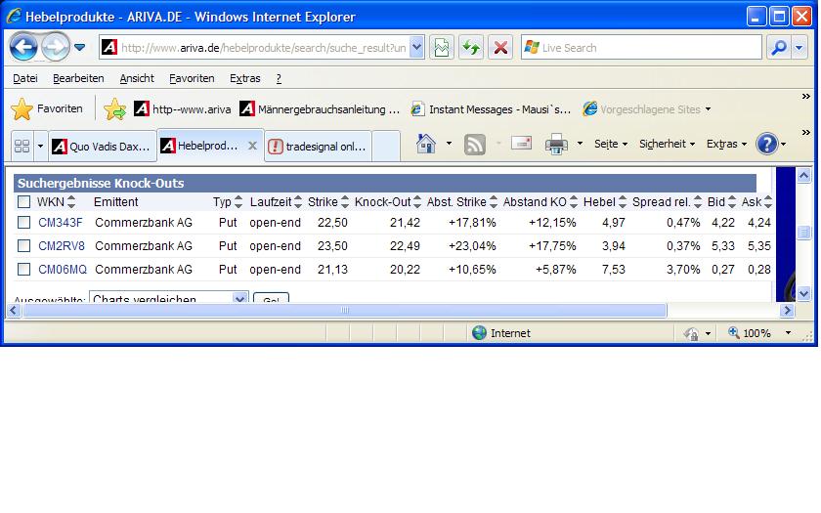Open tab list dropdown arrow
Viewport: 821px width, 513px height.
pyautogui.click(x=40, y=146)
